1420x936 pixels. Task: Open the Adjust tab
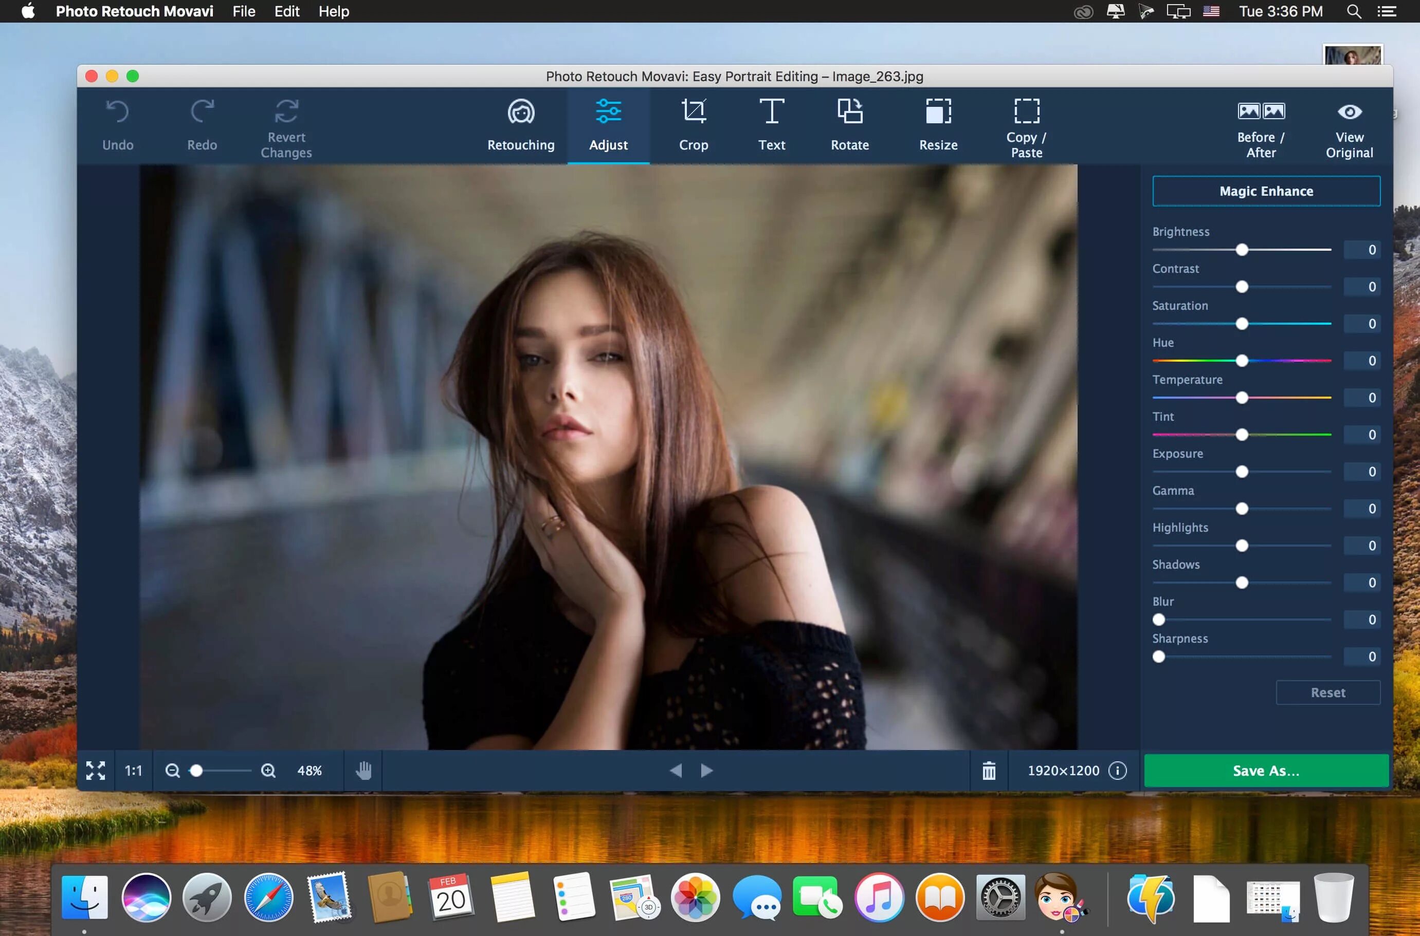[606, 125]
